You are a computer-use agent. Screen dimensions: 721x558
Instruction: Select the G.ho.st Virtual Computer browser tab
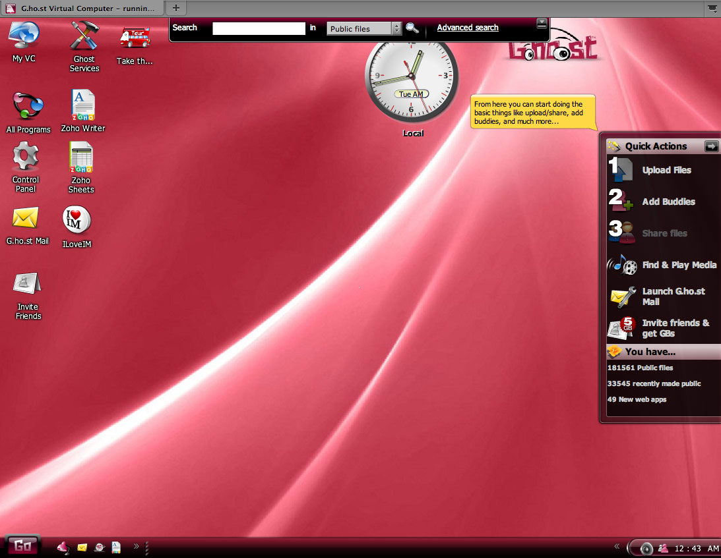pos(82,9)
